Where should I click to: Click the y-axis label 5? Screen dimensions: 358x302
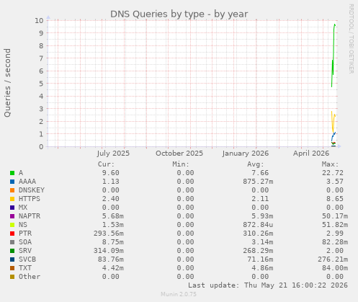pos(41,84)
